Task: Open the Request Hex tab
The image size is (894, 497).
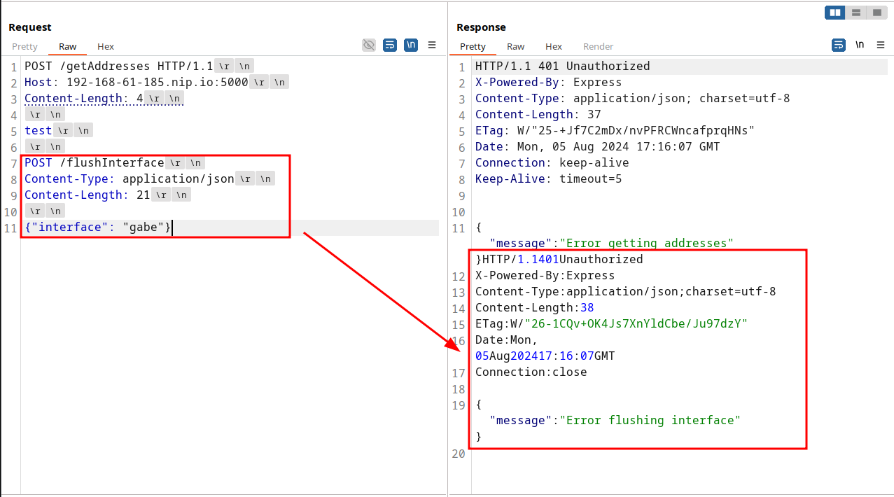Action: coord(106,46)
